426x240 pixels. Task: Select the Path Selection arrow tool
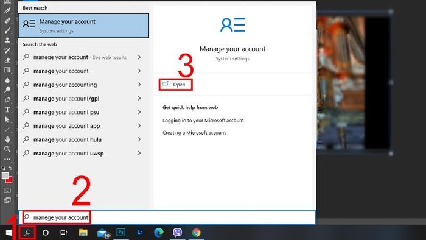tap(7, 119)
